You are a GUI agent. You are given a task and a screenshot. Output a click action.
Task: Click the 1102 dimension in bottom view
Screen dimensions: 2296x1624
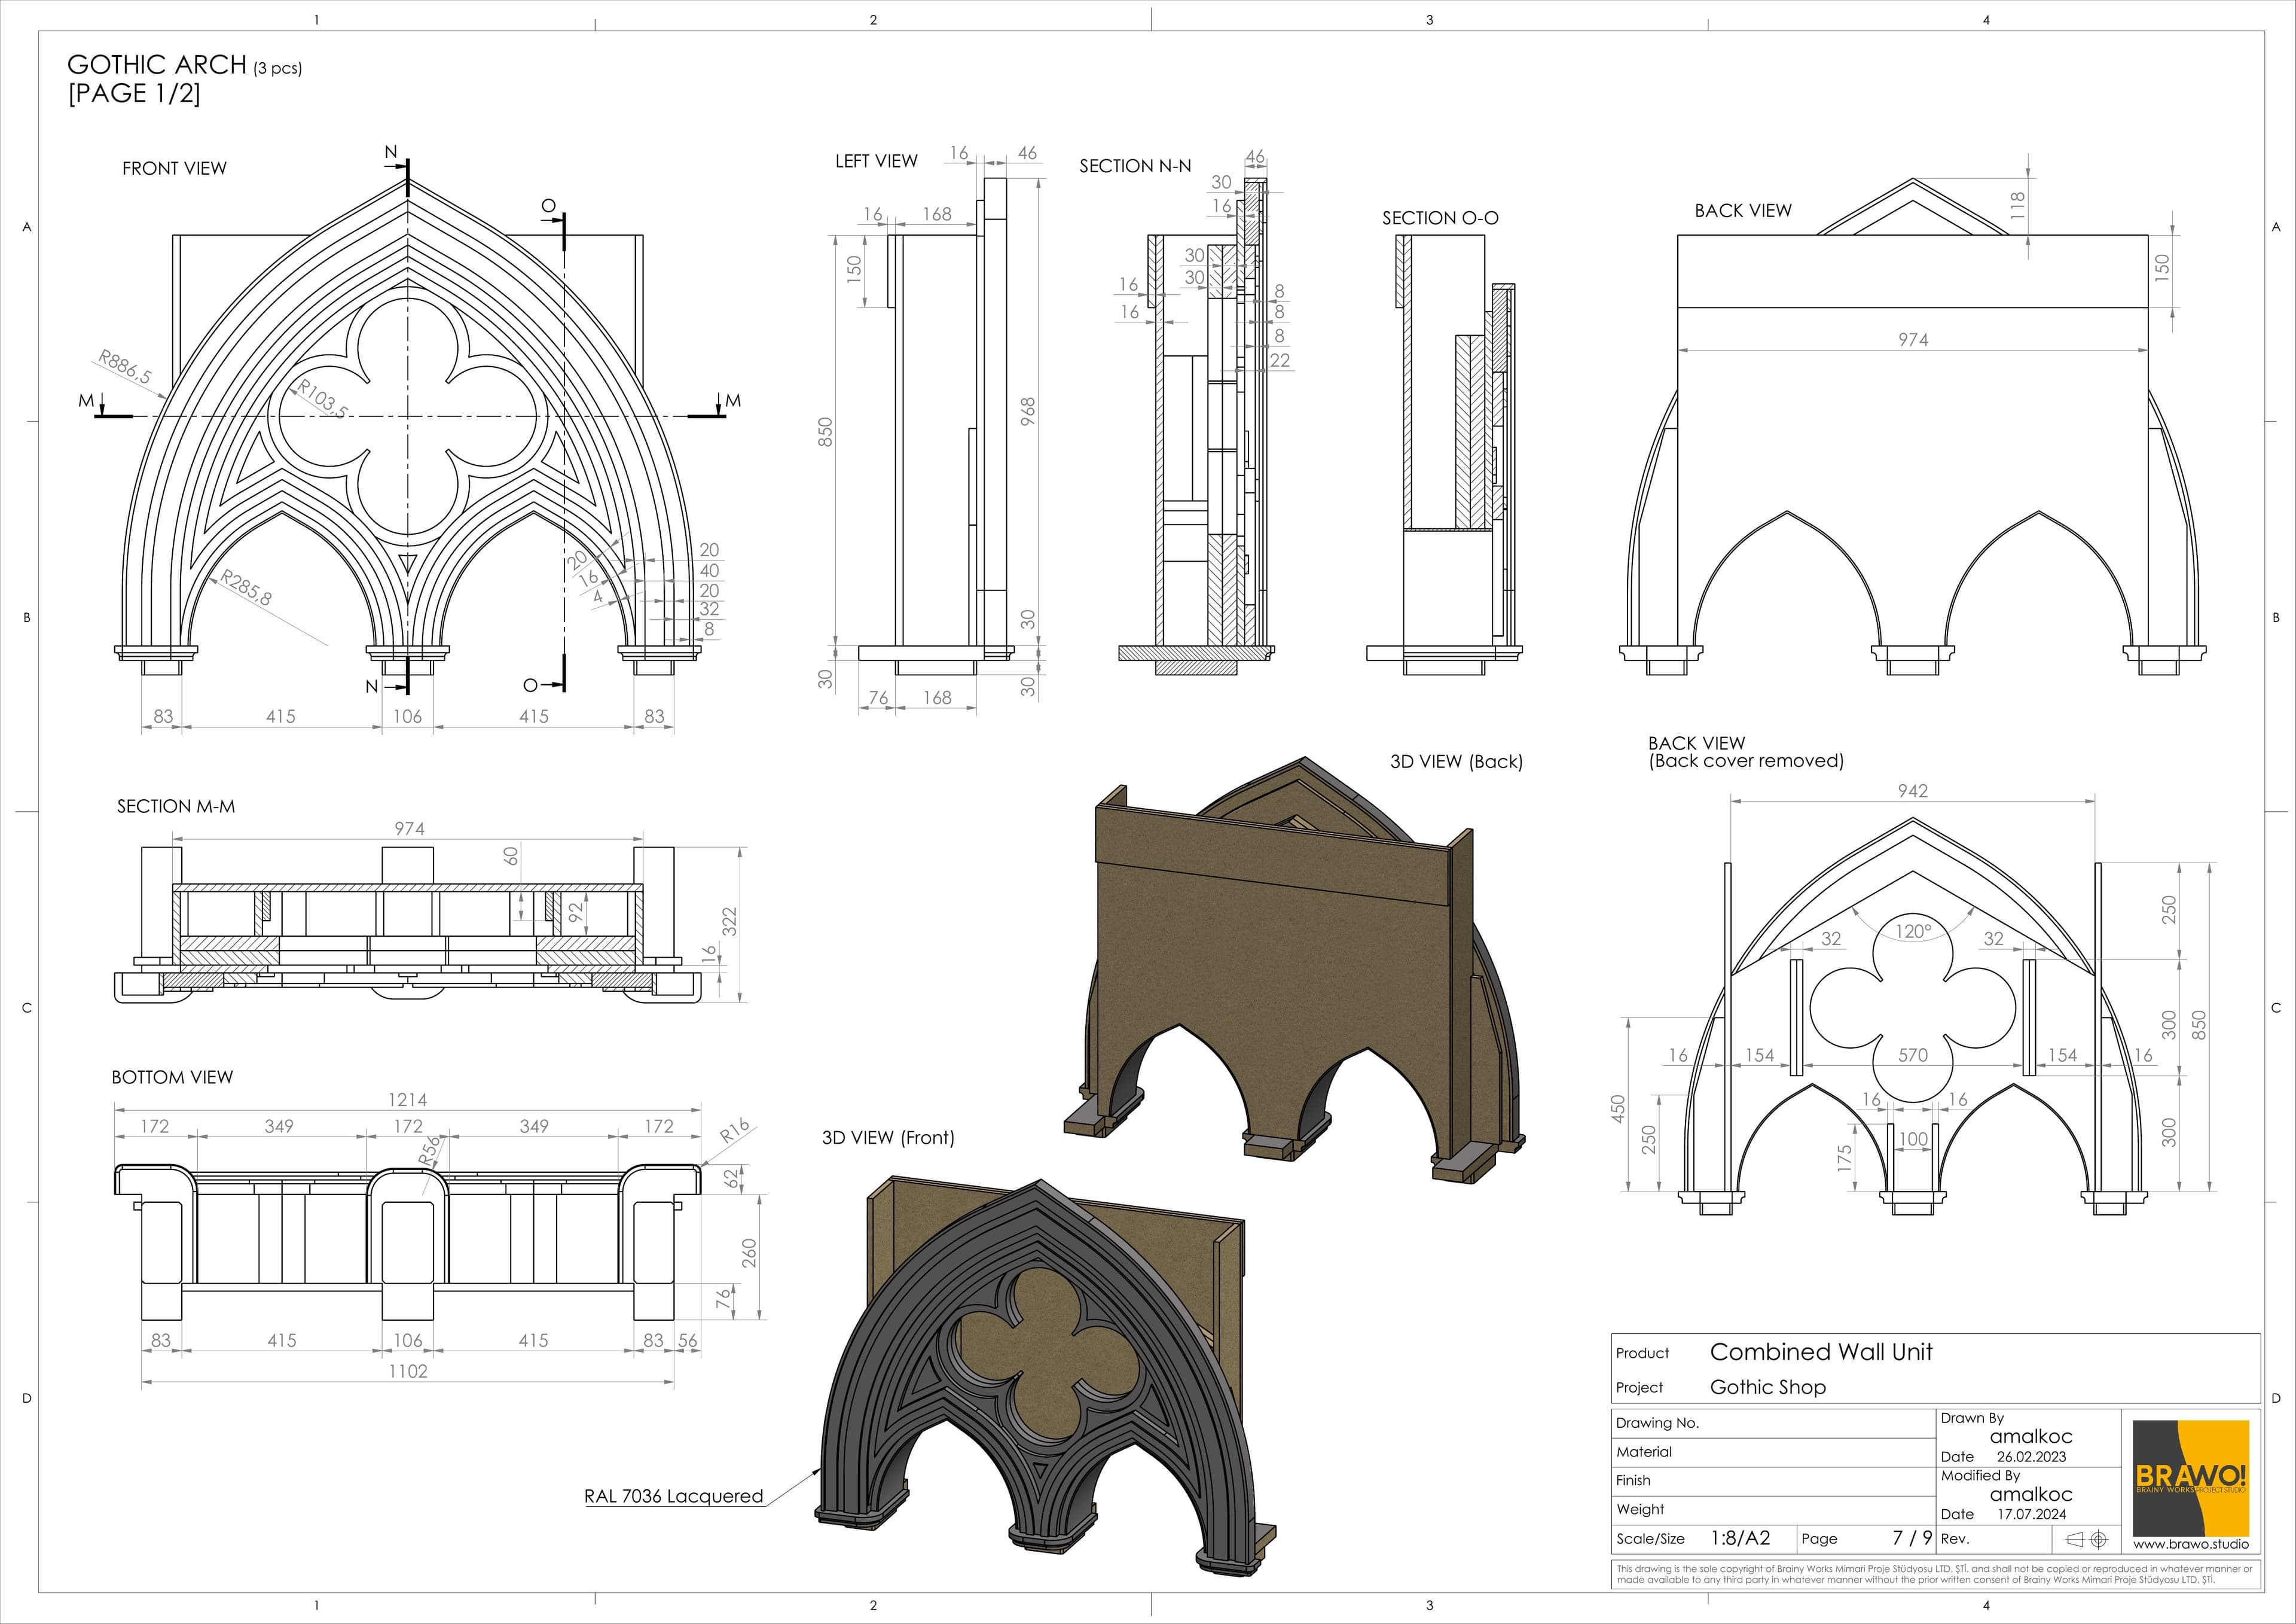(408, 1371)
